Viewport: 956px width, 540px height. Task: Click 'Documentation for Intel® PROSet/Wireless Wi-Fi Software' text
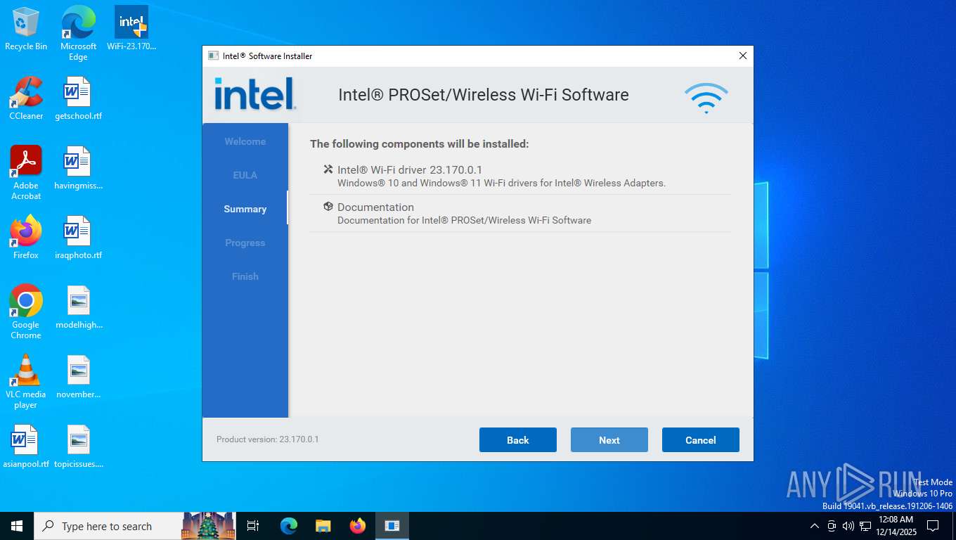pos(464,220)
